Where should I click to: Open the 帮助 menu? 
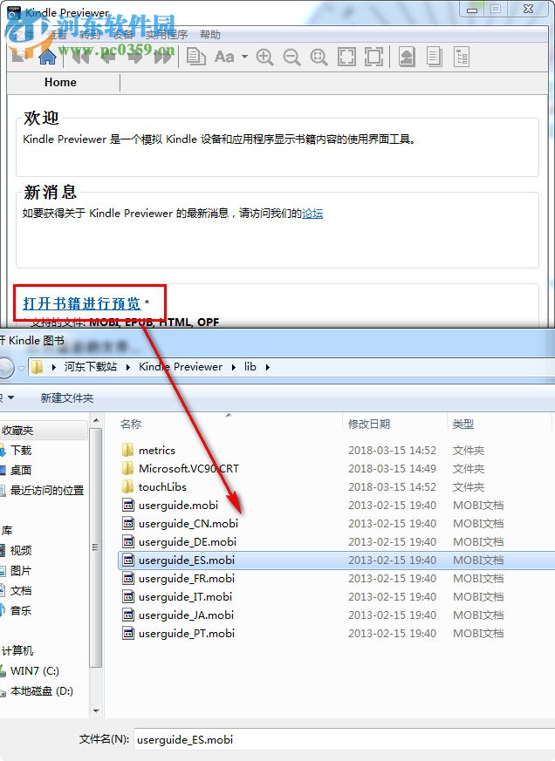coord(210,35)
